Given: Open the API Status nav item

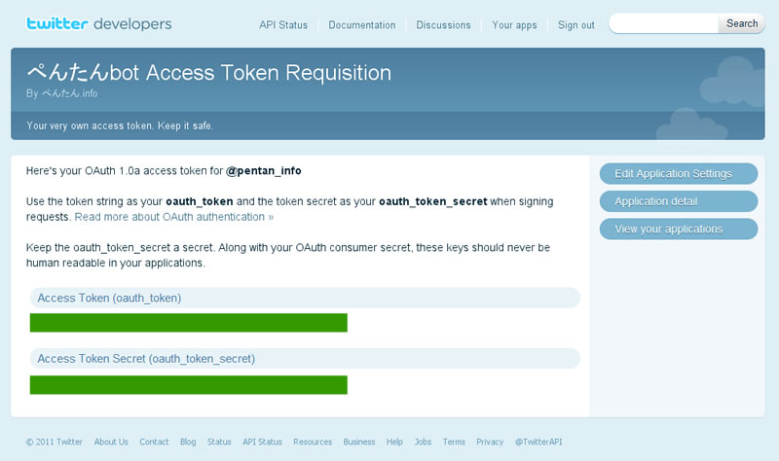Looking at the screenshot, I should pos(283,25).
